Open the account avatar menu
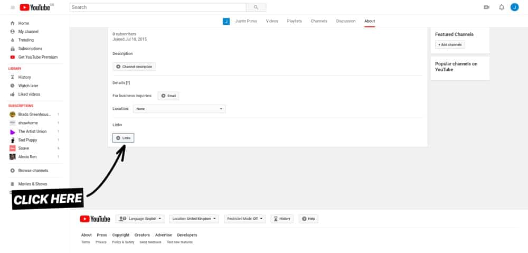 pos(514,7)
